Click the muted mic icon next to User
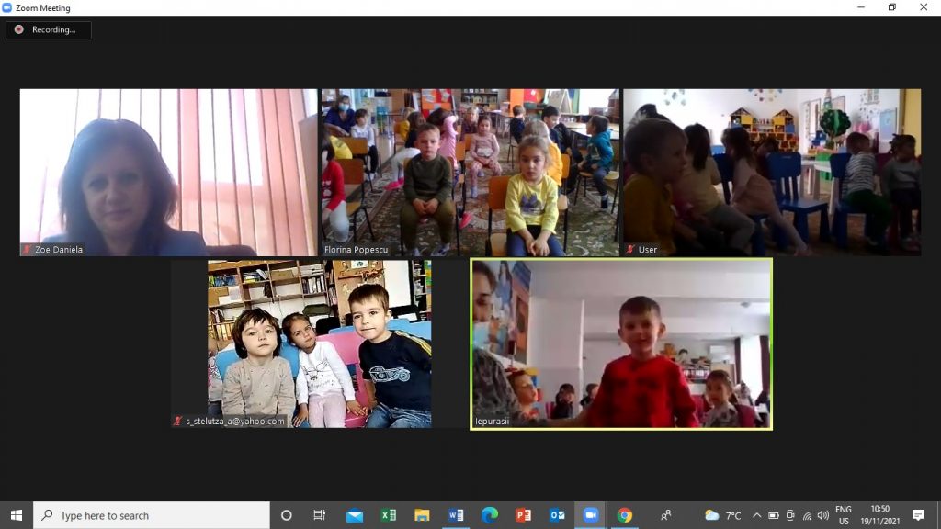Viewport: 941px width, 529px height. tap(630, 250)
